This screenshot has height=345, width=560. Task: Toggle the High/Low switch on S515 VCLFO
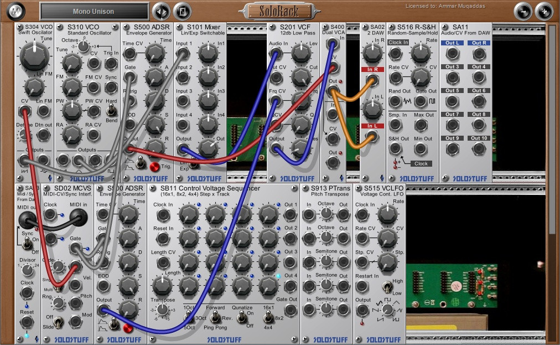(386, 286)
